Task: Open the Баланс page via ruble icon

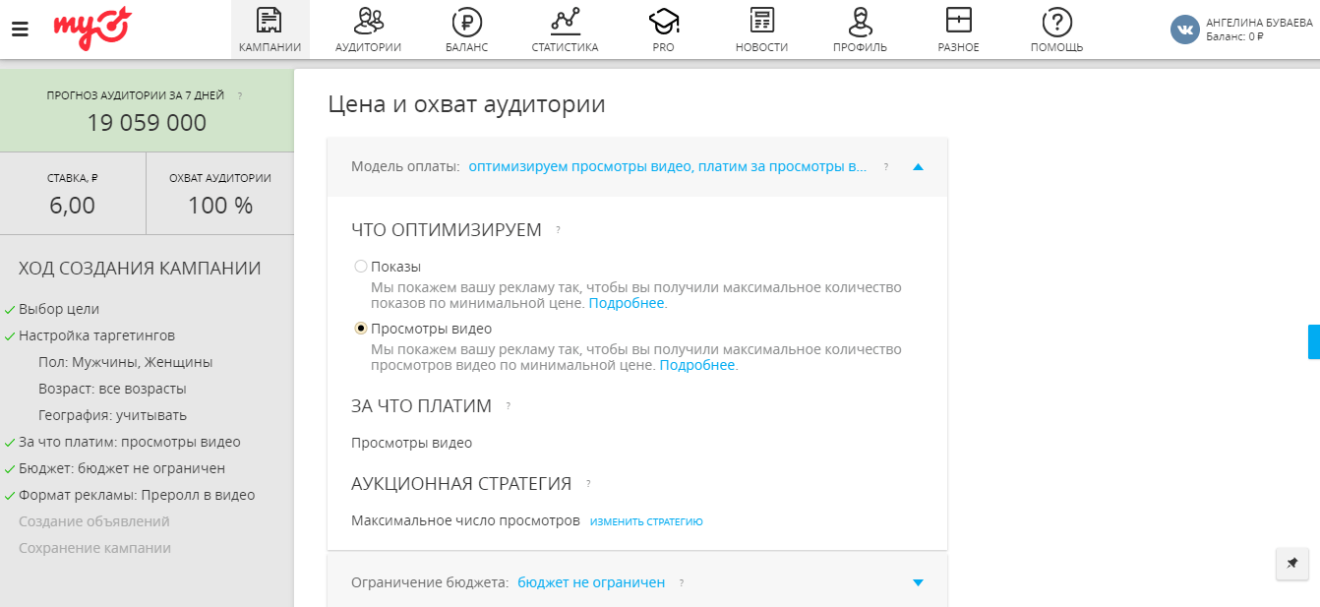Action: 464,22
